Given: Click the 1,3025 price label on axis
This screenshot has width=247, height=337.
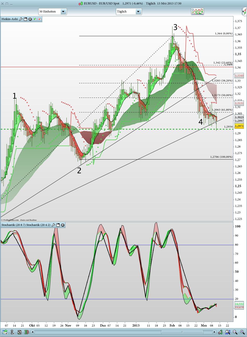Looking at the screenshot, I should tap(239, 117).
